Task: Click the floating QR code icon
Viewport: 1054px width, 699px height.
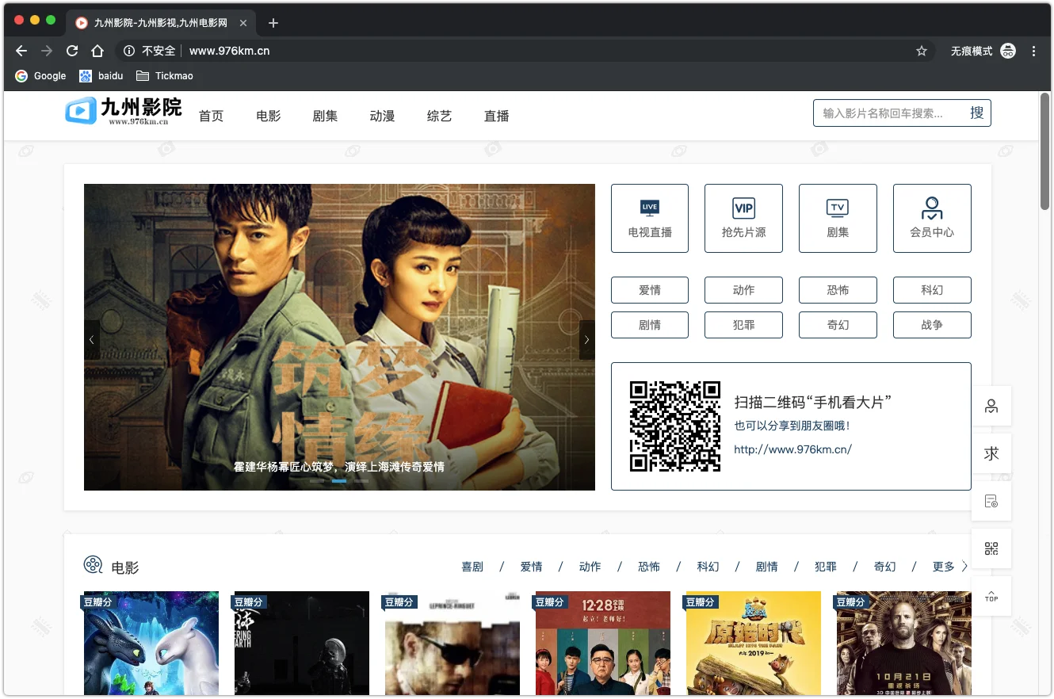Action: pos(991,548)
